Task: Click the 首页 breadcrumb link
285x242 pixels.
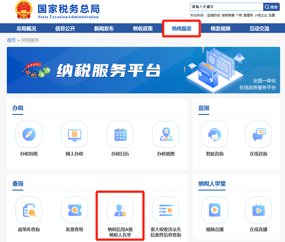Action: (x=11, y=40)
